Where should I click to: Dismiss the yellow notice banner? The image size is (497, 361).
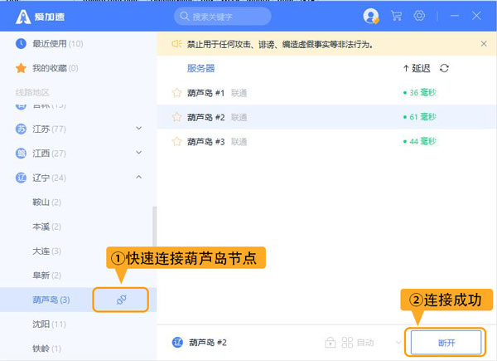(x=484, y=44)
